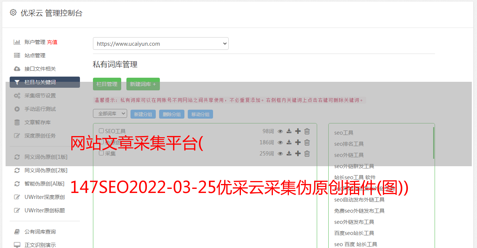477x248 pixels.
Task: Click the play icon for 手动运行测试
Action: 17,109
